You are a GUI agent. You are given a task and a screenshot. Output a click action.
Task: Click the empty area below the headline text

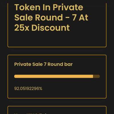pos(57,39)
